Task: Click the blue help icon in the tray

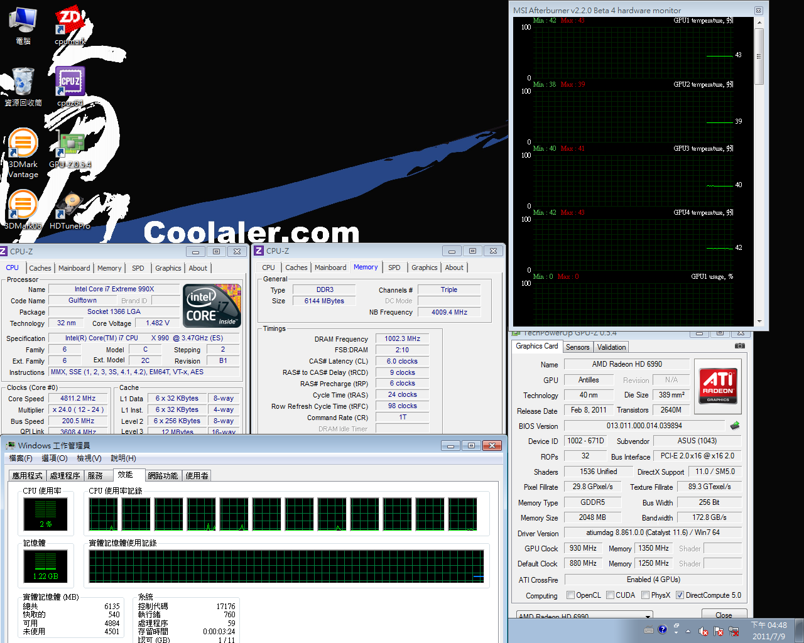Action: [662, 629]
